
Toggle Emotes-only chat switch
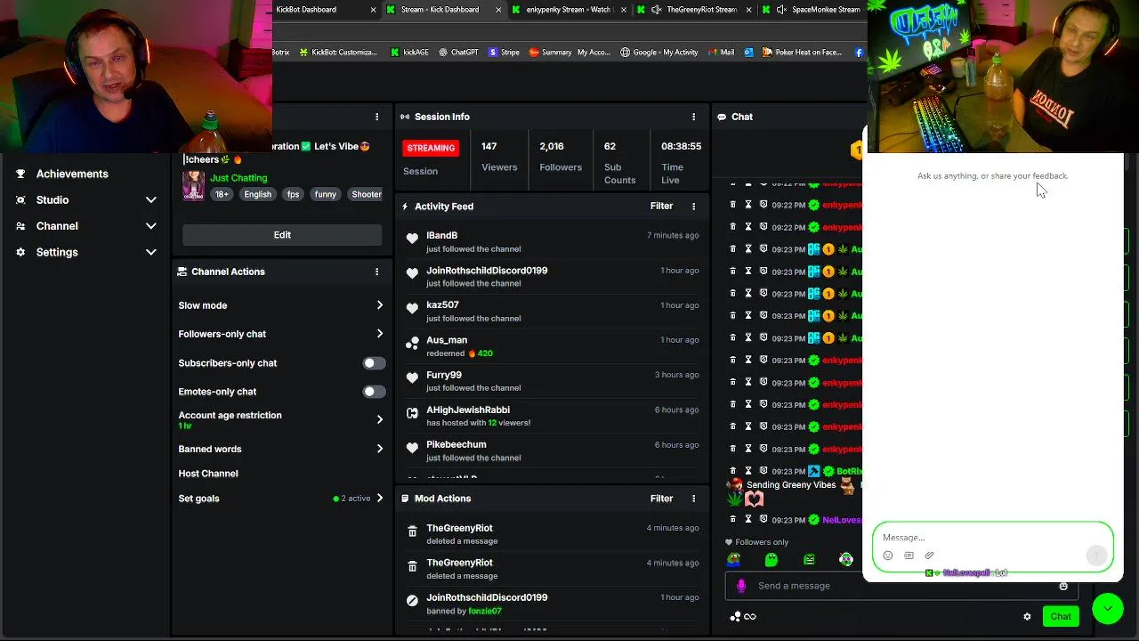coord(375,392)
